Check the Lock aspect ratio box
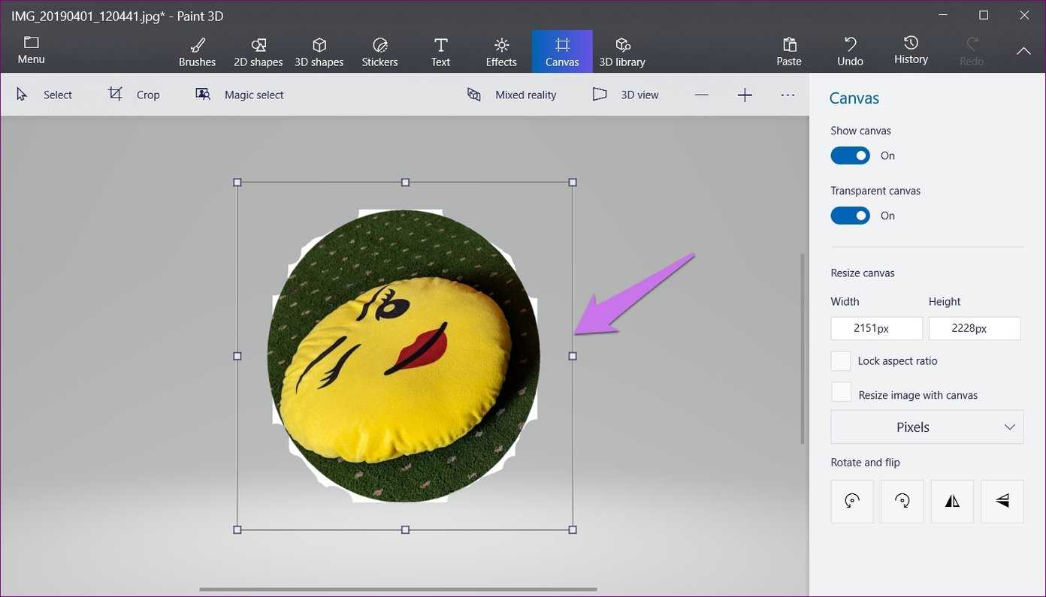The height and width of the screenshot is (597, 1046). [x=841, y=360]
